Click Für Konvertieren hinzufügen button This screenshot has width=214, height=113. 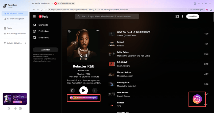point(83,98)
